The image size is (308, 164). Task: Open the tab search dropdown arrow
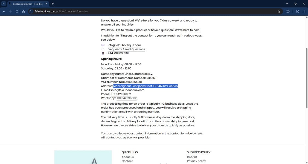pyautogui.click(x=4, y=4)
